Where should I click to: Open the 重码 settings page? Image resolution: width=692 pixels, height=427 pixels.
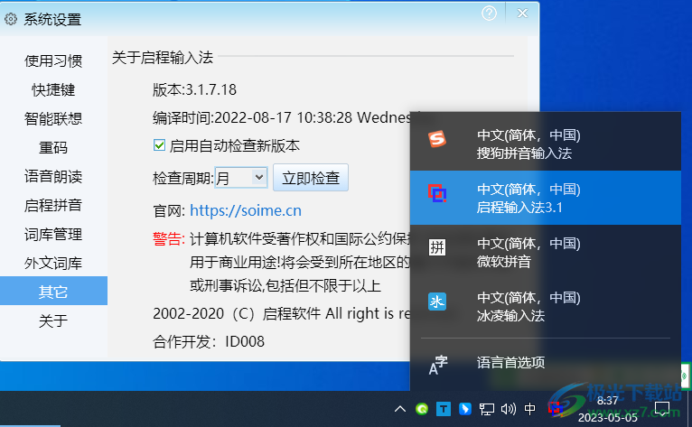(53, 147)
